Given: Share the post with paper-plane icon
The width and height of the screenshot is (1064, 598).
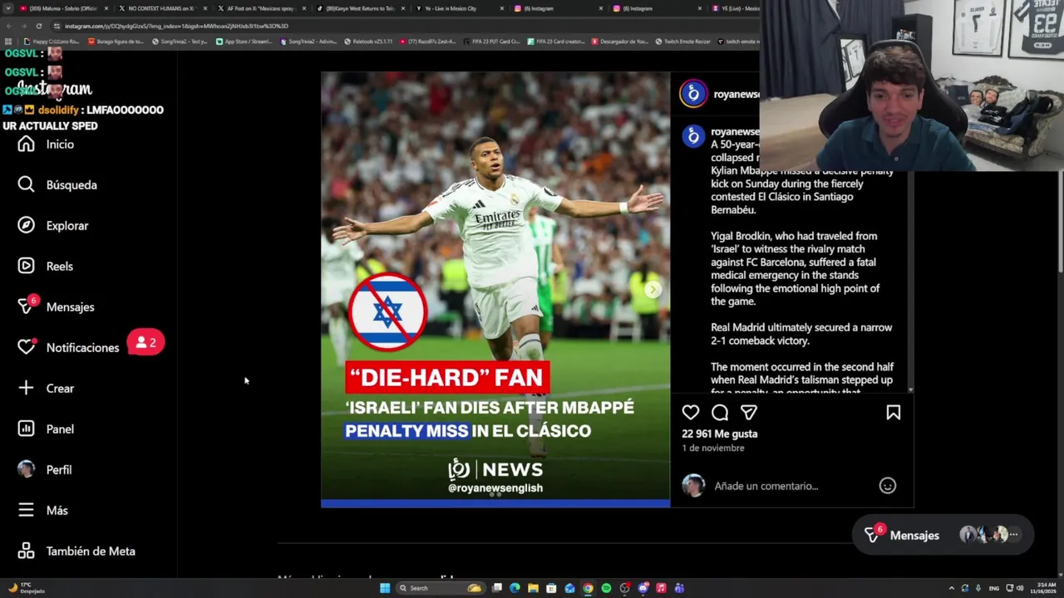Looking at the screenshot, I should (749, 413).
